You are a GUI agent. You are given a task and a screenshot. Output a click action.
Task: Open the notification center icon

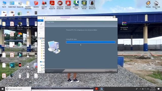click(x=159, y=89)
